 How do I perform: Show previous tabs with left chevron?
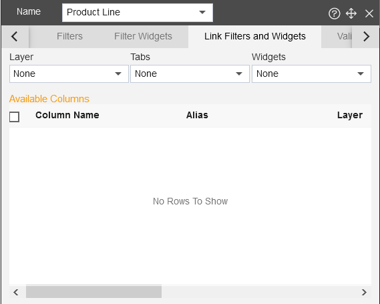[15, 37]
